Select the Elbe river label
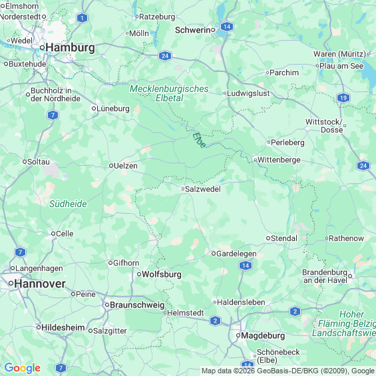This screenshot has width=376, height=376. coord(199,140)
